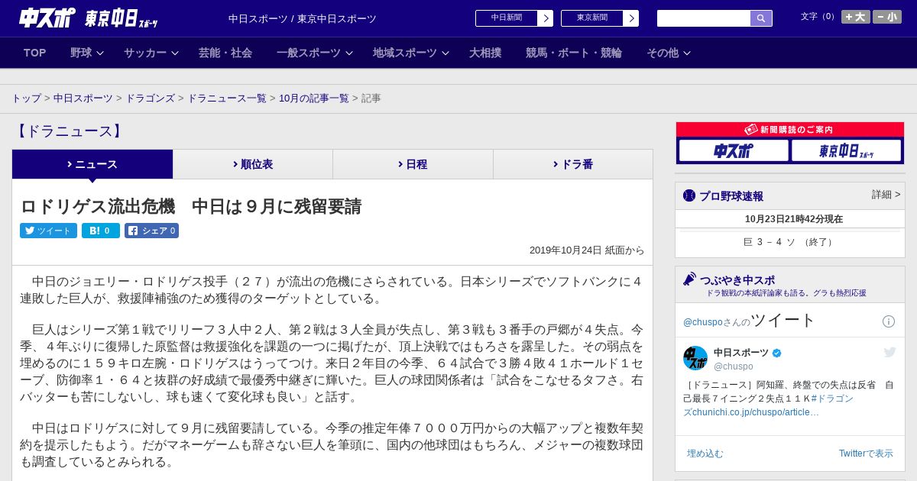This screenshot has width=917, height=481.
Task: Click the search magnifier button
Action: click(761, 18)
